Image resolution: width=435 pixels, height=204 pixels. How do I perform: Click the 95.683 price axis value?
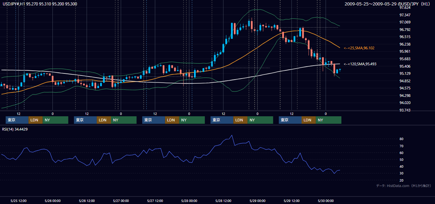pos(405,59)
